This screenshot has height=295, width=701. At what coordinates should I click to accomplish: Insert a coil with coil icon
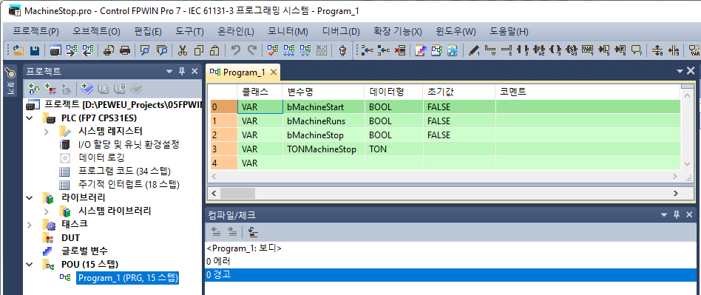click(x=556, y=50)
